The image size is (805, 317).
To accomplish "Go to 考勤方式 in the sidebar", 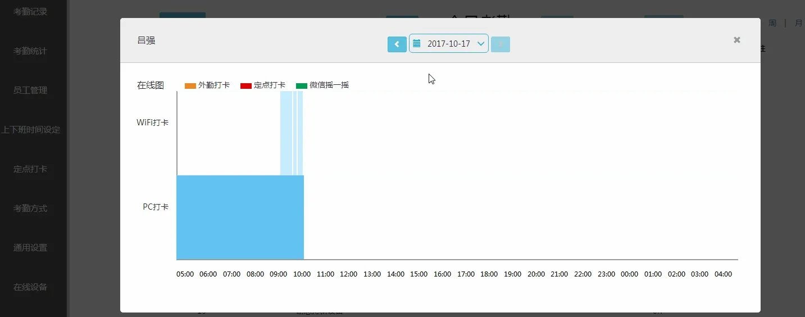I will coord(30,209).
